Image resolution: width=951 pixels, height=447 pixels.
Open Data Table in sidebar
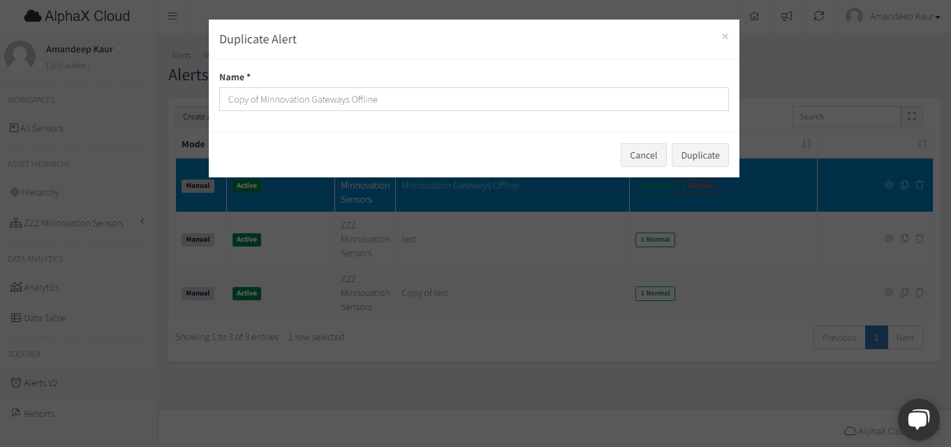coord(44,318)
